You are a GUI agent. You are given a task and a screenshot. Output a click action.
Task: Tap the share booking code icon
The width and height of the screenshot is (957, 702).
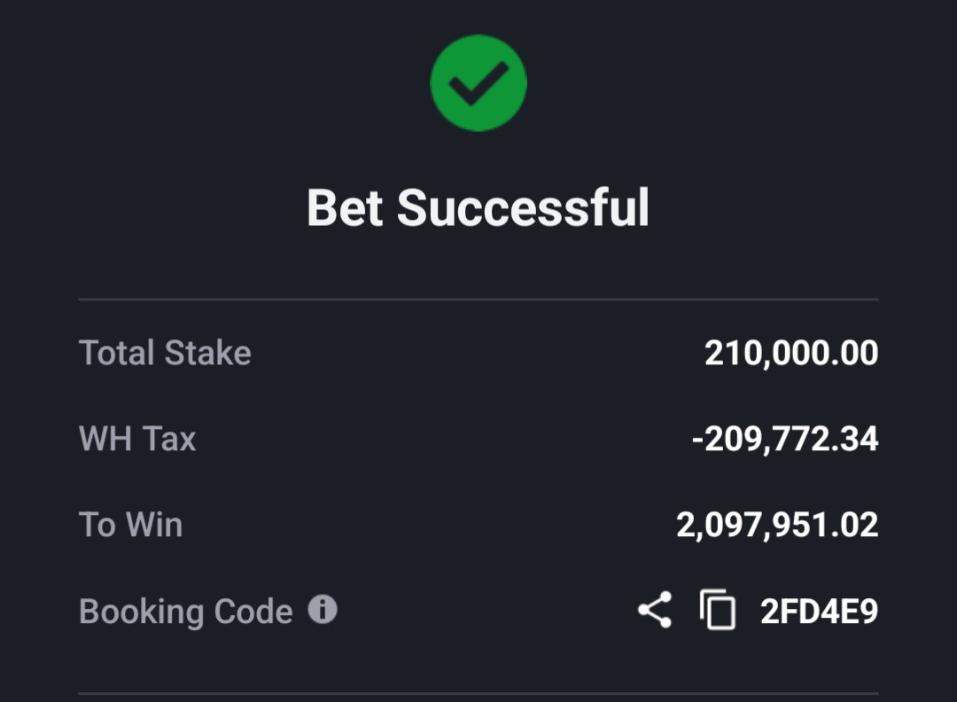coord(655,609)
